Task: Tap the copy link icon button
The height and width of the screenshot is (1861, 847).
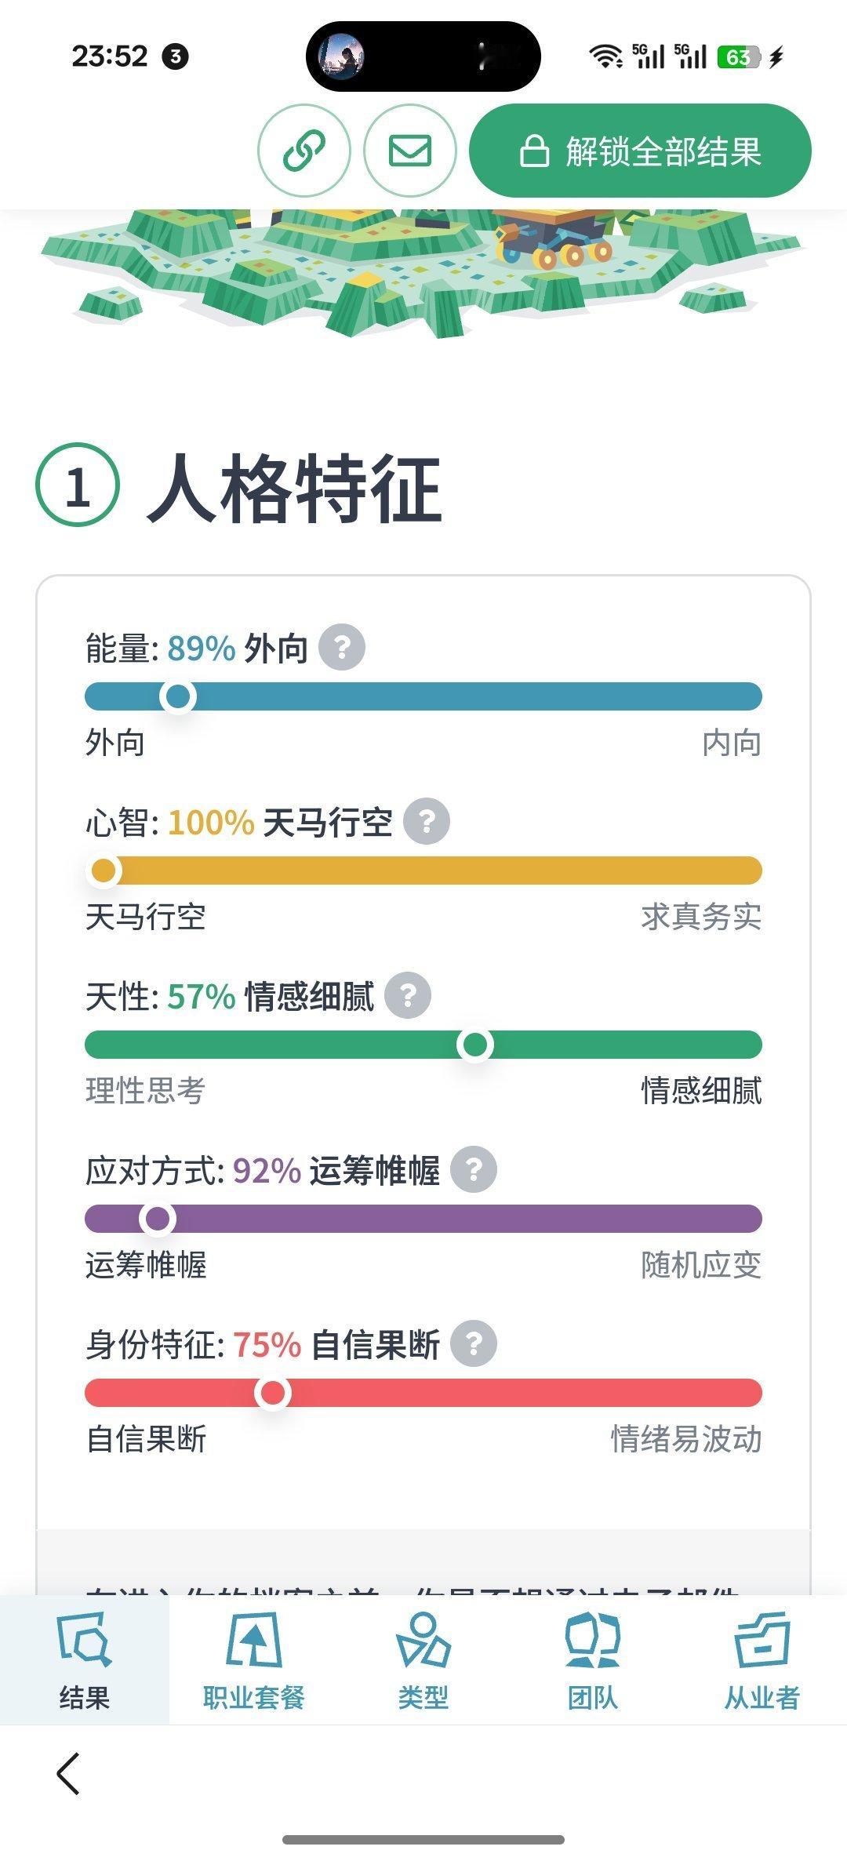Action: click(304, 150)
